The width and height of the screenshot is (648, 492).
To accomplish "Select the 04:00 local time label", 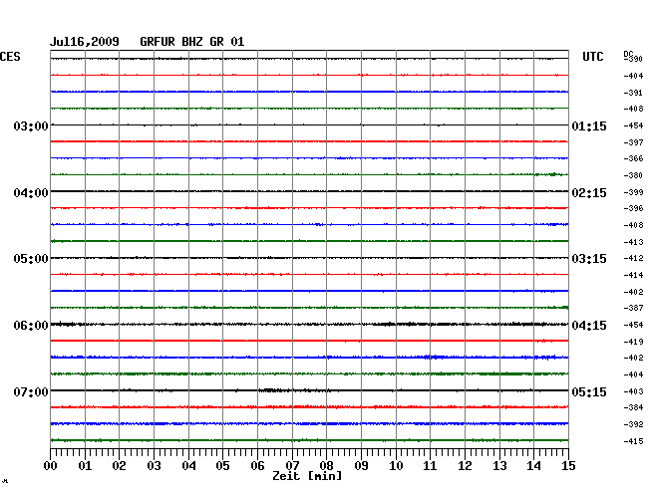I will click(x=31, y=193).
